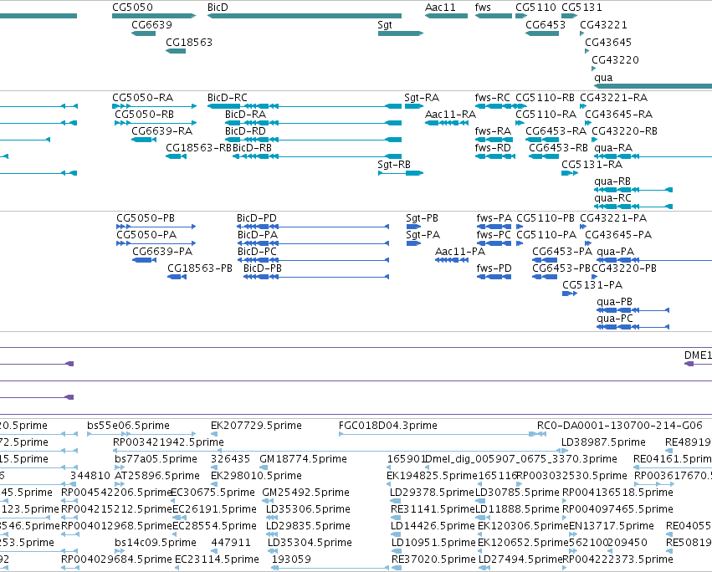Select the LD38987.5prime EST label
The width and height of the screenshot is (712, 572).
tap(603, 442)
